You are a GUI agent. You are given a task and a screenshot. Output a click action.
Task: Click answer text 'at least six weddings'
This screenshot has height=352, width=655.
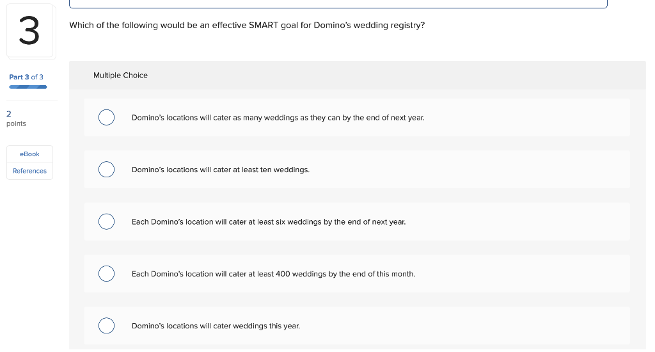click(x=285, y=221)
